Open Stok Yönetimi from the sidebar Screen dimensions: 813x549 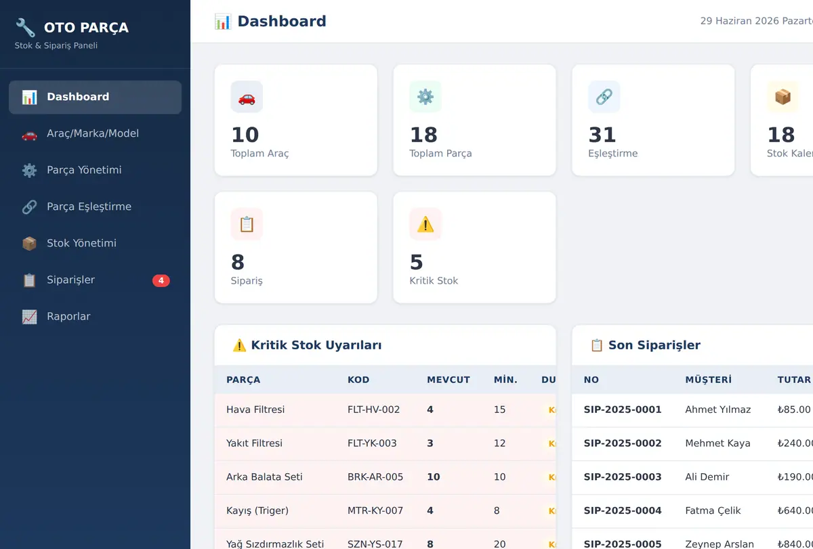(95, 243)
